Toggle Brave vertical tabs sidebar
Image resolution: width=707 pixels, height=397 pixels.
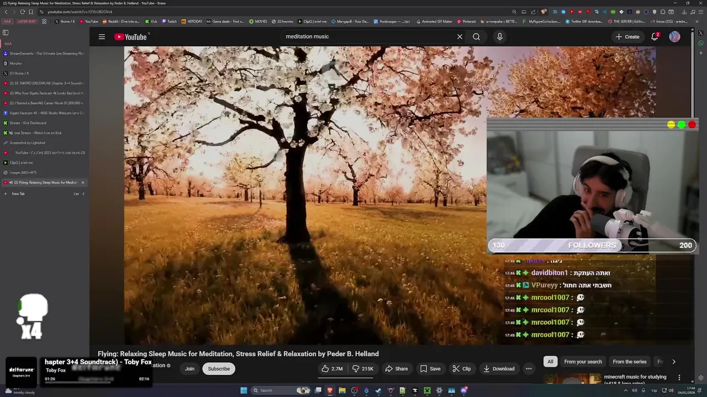[x=6, y=33]
